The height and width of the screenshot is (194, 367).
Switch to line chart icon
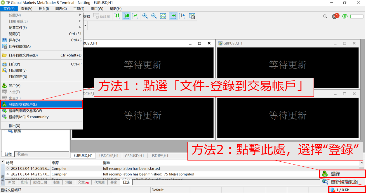[x=135, y=16]
